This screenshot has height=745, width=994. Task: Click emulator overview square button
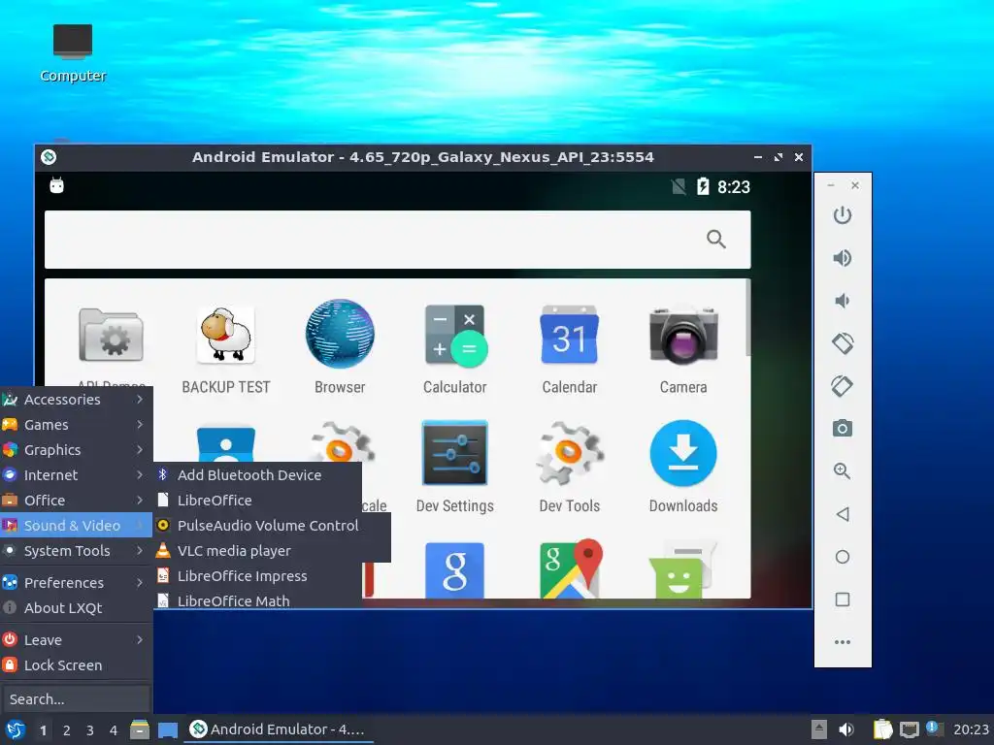[x=843, y=599]
